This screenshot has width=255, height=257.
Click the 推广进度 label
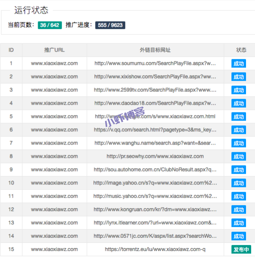pos(79,25)
